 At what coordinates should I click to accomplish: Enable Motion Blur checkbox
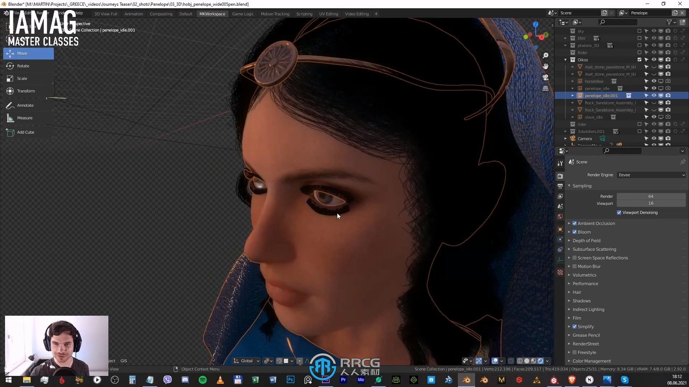coord(575,266)
